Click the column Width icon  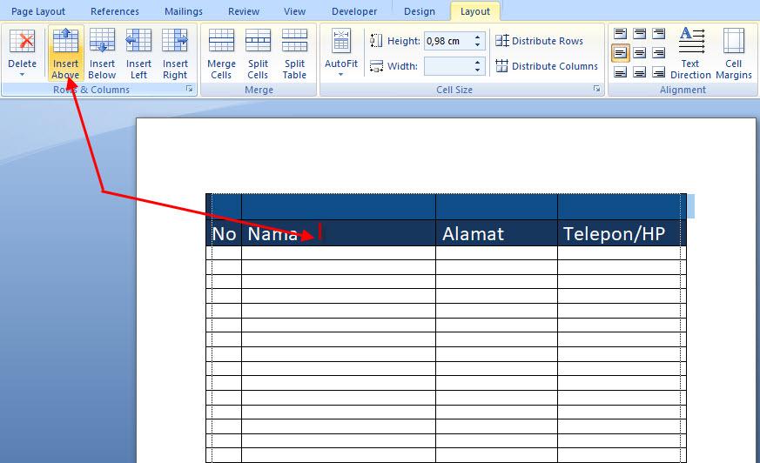[x=376, y=66]
